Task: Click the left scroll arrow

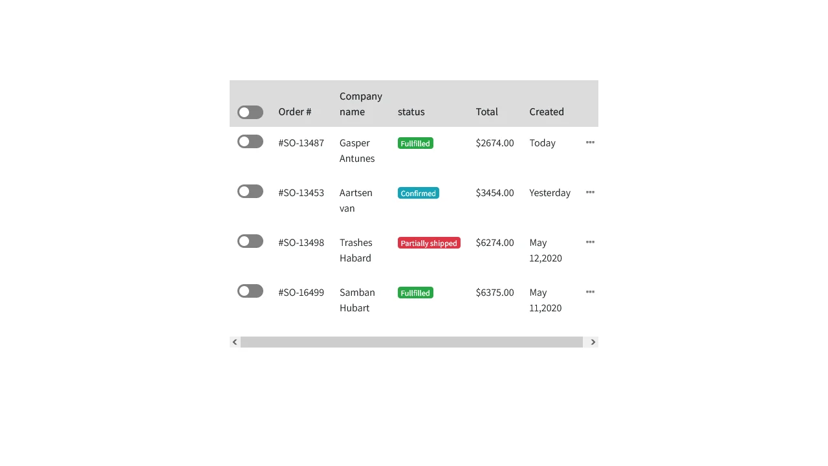Action: pyautogui.click(x=235, y=342)
